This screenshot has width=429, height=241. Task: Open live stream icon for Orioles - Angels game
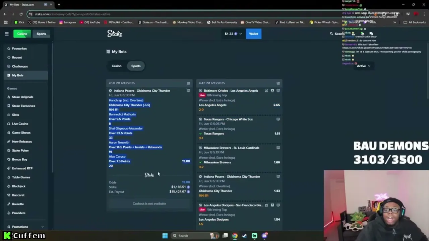pos(272,91)
